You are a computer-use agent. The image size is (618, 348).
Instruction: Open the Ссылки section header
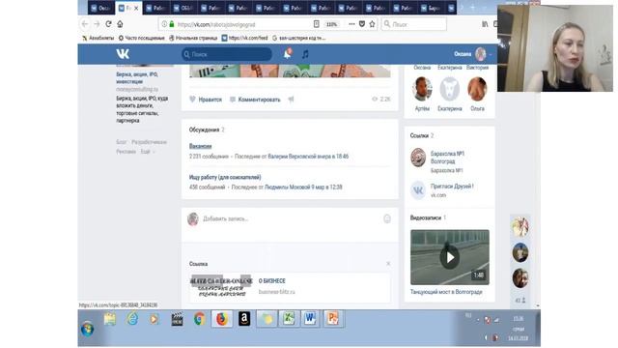coord(422,135)
